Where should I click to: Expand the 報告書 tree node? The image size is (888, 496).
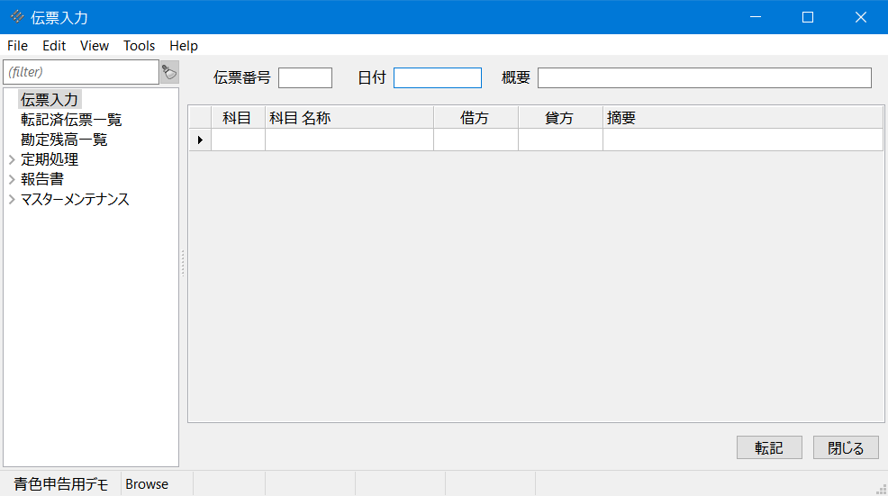click(x=12, y=179)
